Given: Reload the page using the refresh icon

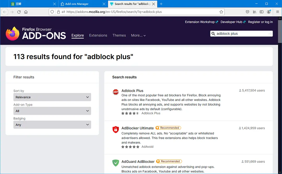Looking at the screenshot, I should (19, 12).
